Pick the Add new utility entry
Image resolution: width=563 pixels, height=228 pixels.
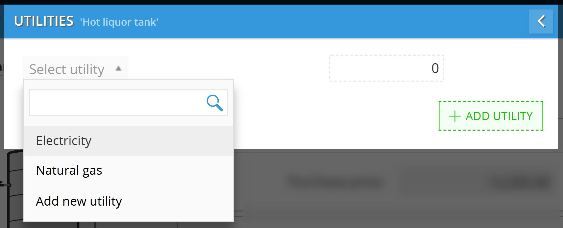[x=129, y=201]
